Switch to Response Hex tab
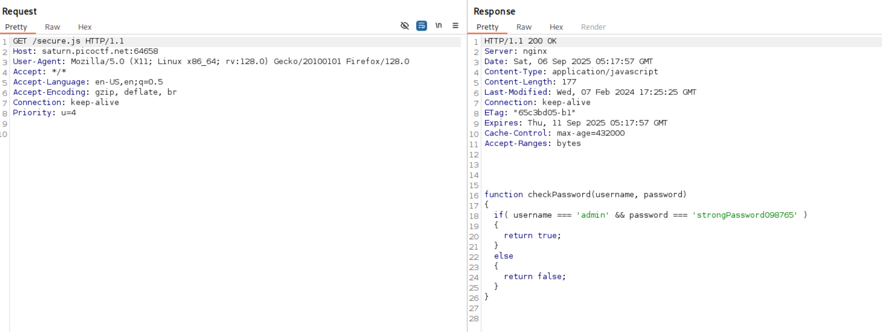This screenshot has height=332, width=882. tap(556, 27)
